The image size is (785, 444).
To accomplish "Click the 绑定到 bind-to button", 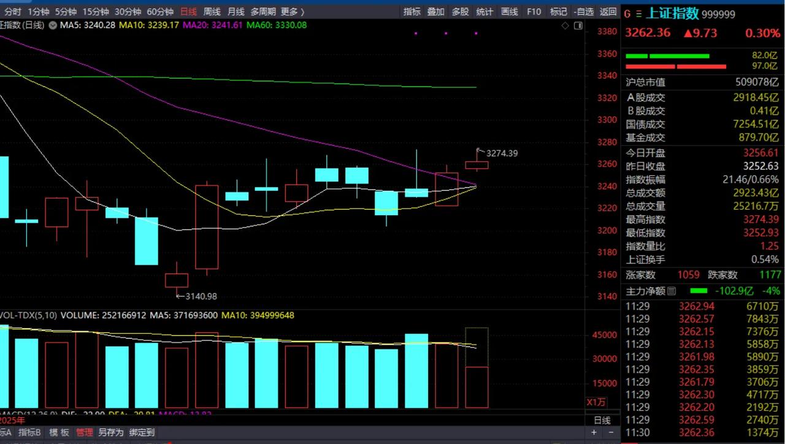I will pyautogui.click(x=142, y=432).
